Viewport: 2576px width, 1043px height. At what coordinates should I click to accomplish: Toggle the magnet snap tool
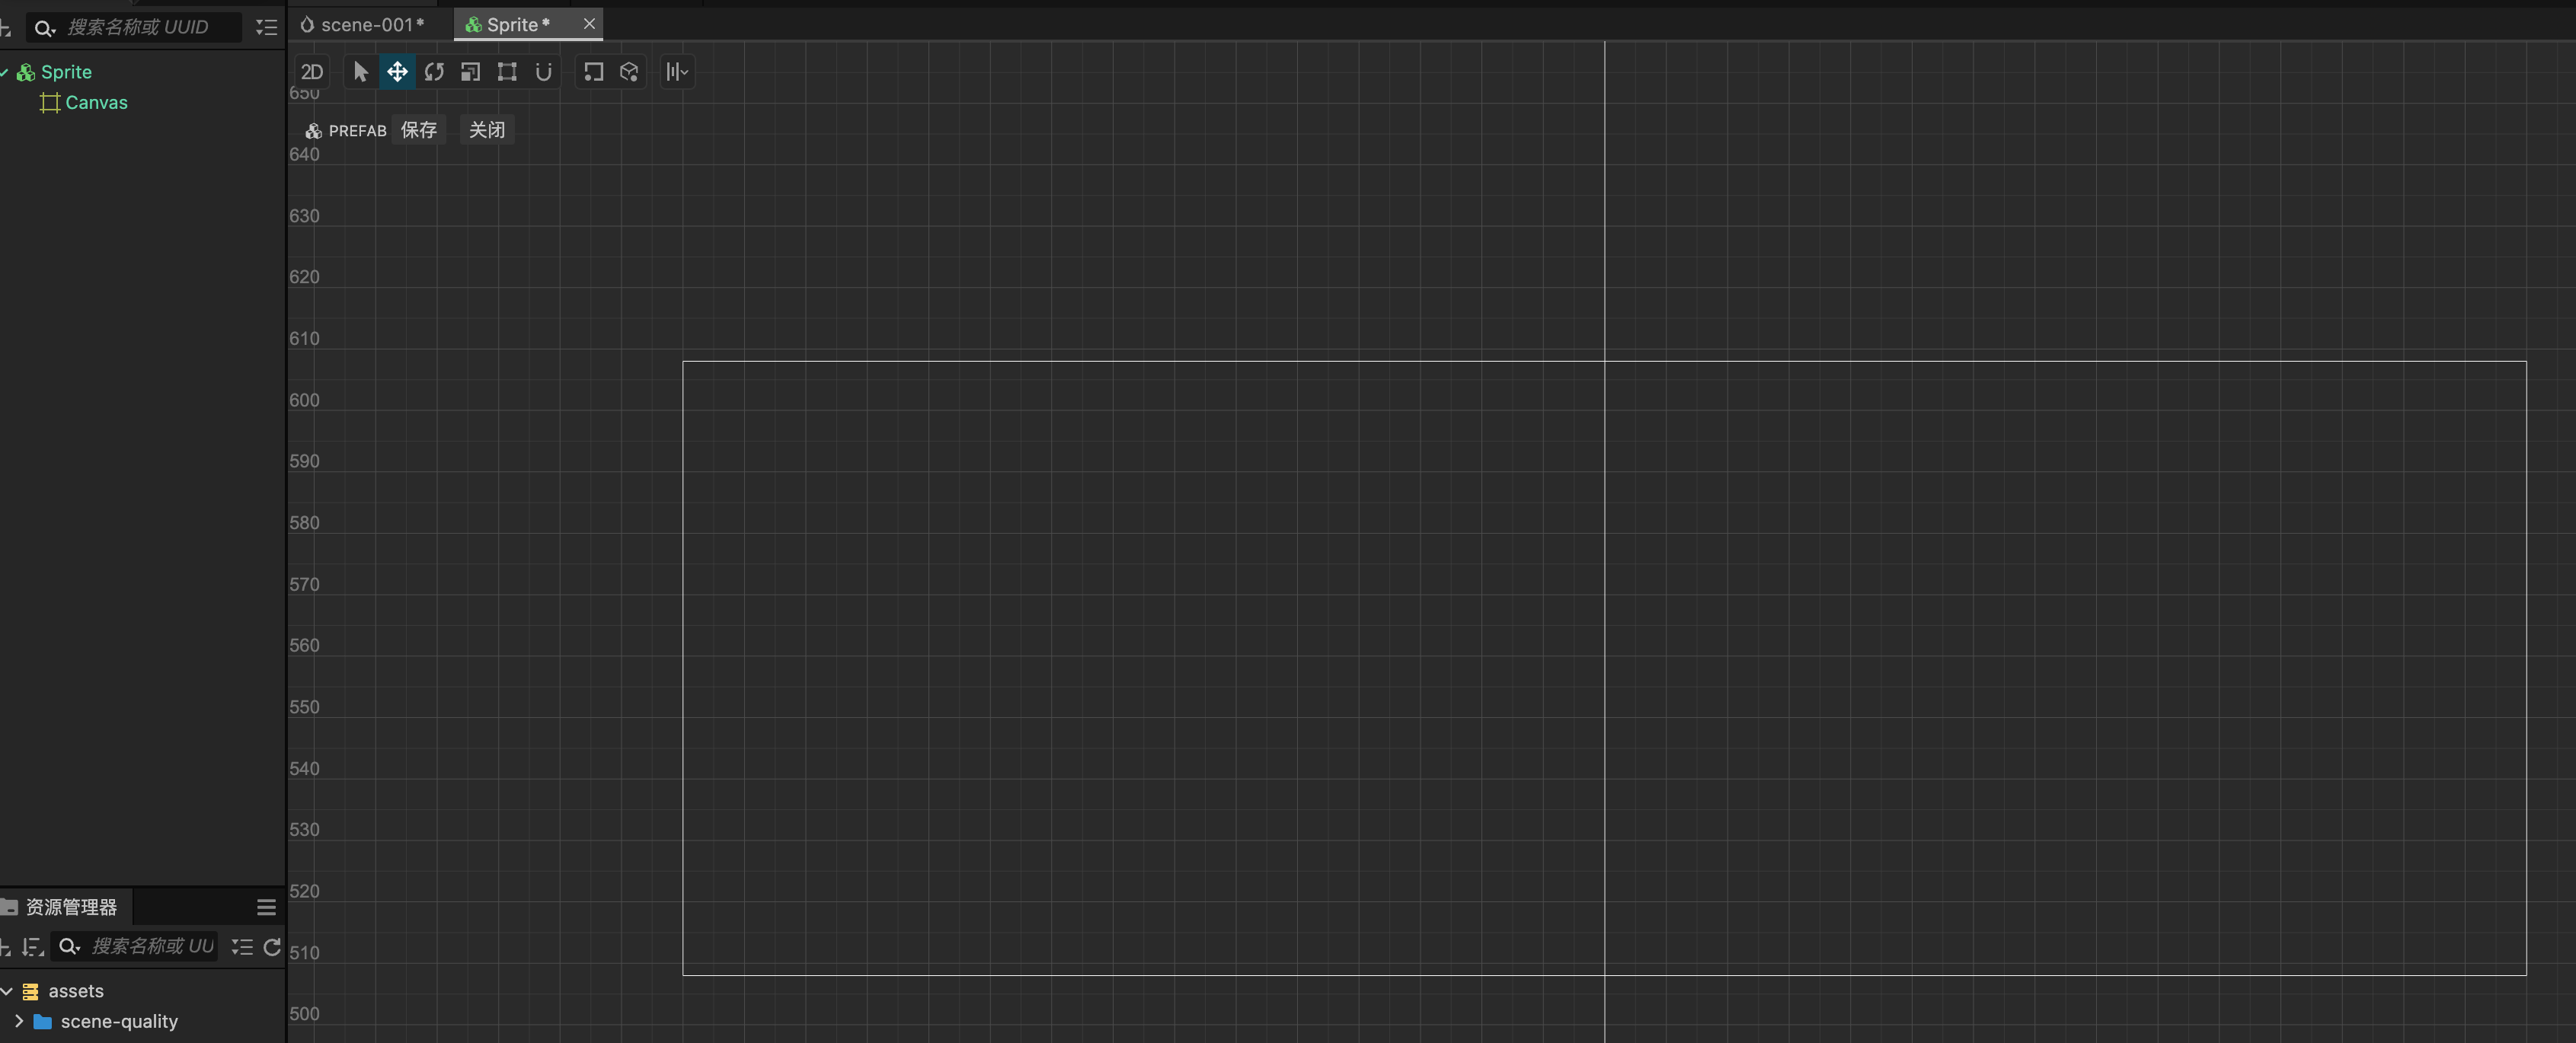pos(543,72)
